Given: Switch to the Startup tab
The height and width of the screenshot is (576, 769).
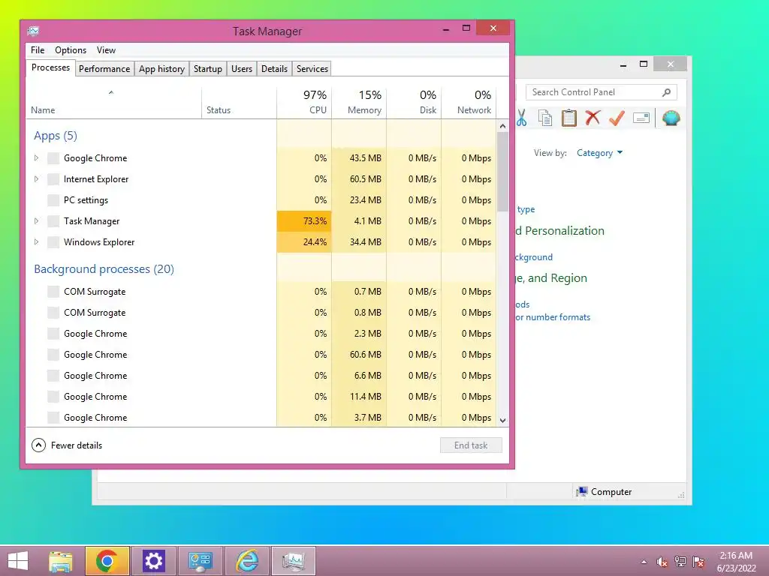Looking at the screenshot, I should point(207,68).
